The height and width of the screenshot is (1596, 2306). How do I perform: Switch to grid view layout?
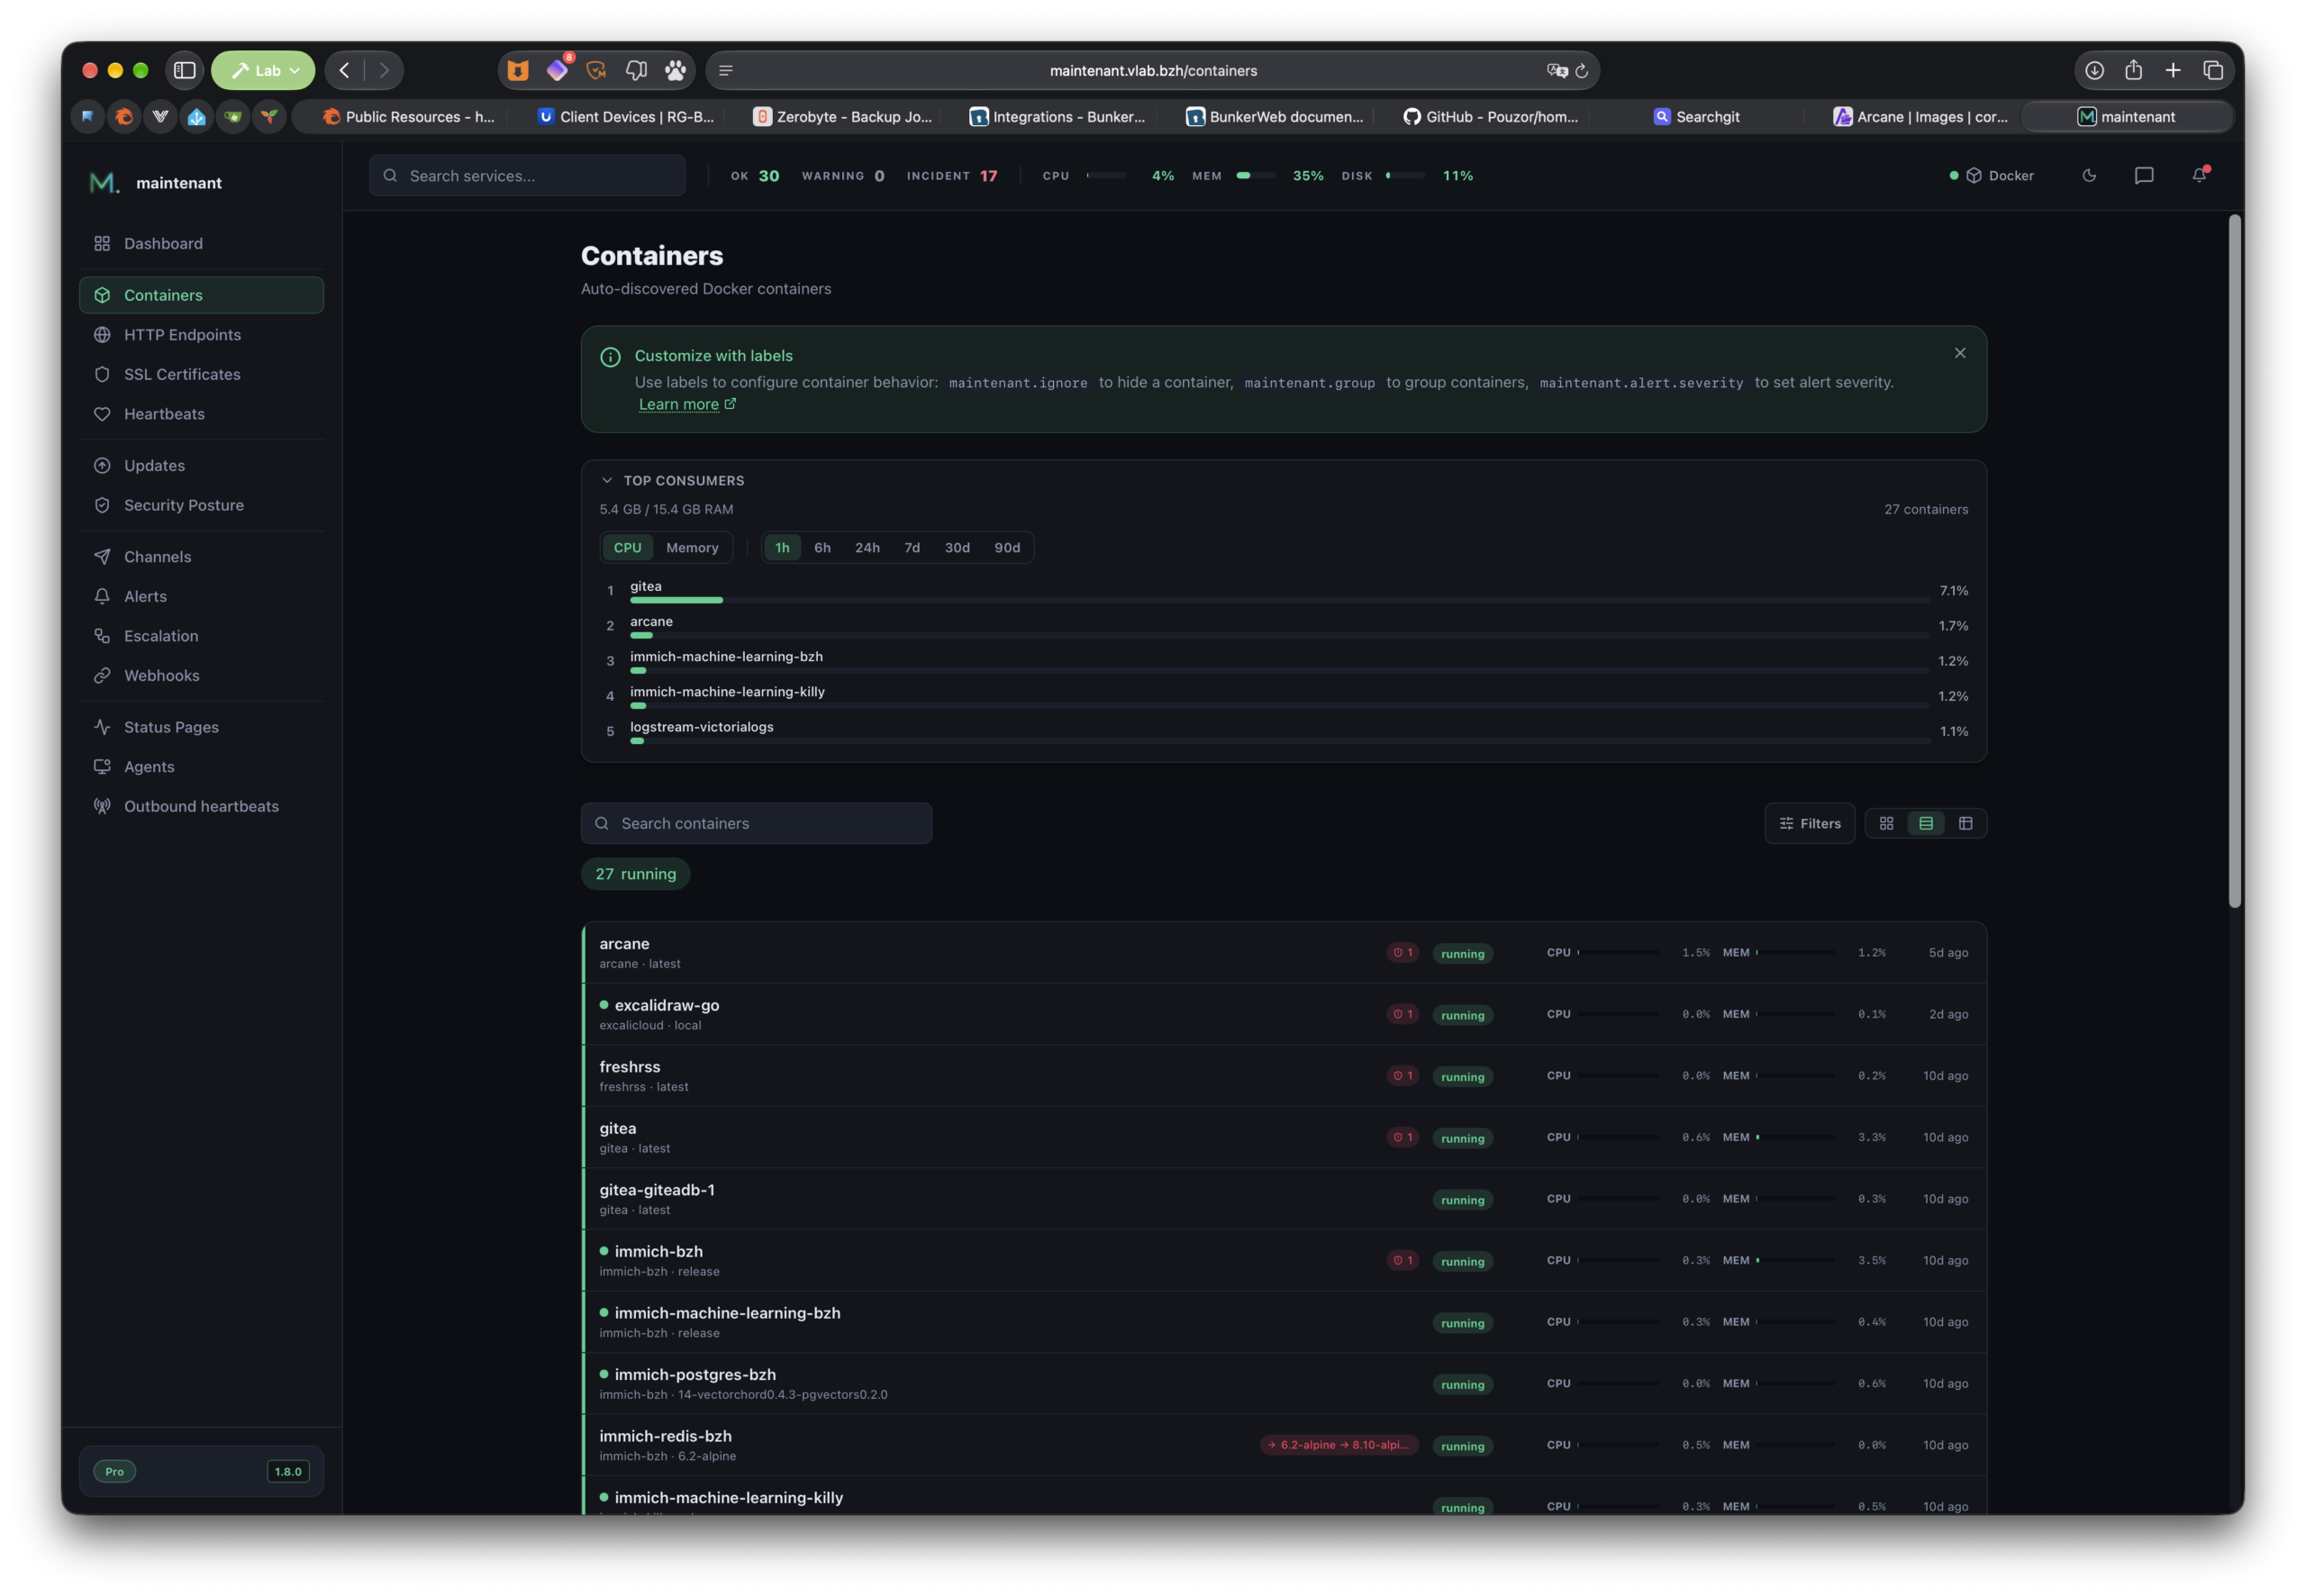[x=1886, y=823]
